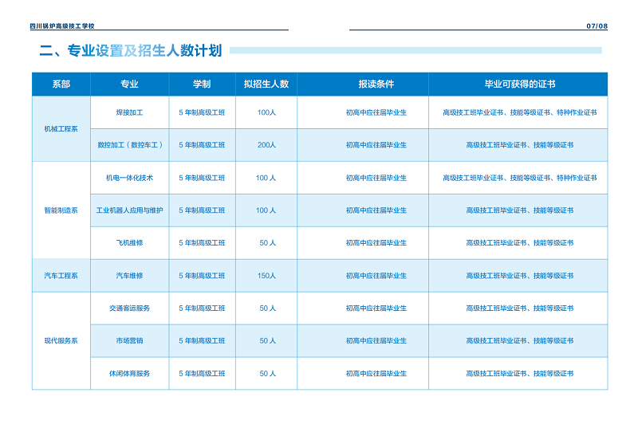Click the 交通客运服务 major cell
Viewport: 638px width, 432px height.
point(129,308)
